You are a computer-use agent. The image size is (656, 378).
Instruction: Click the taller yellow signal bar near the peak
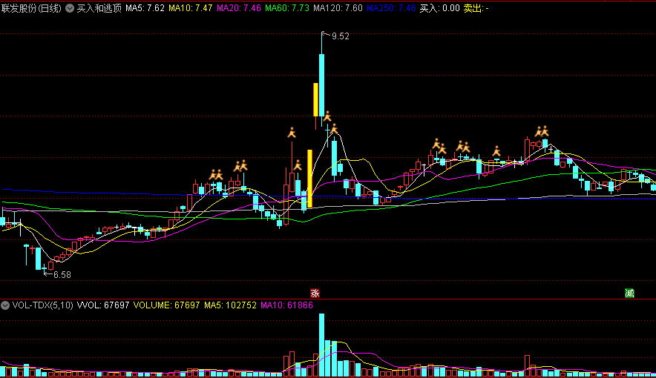(309, 179)
